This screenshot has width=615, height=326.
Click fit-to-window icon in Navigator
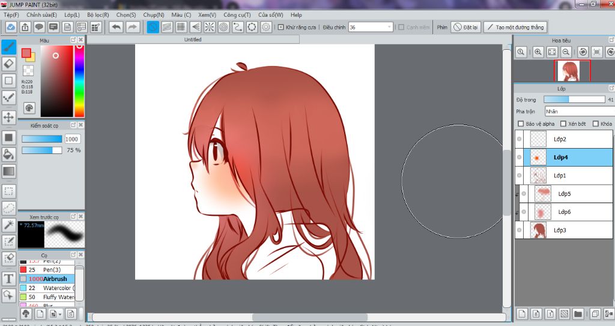[552, 52]
